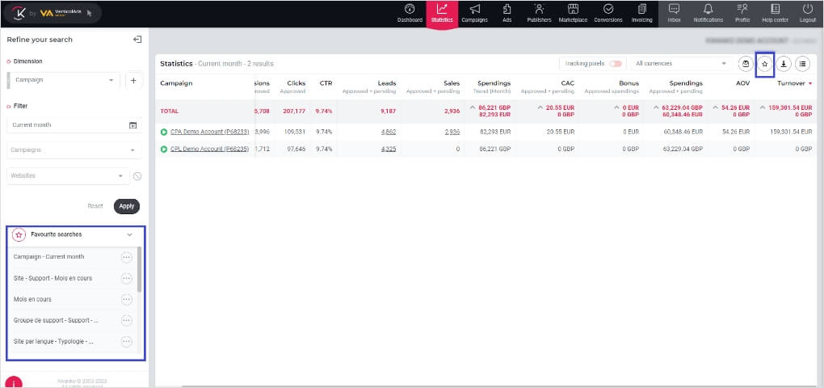Screen dimensions: 824x388
Task: Open the column list settings icon
Action: (x=802, y=64)
